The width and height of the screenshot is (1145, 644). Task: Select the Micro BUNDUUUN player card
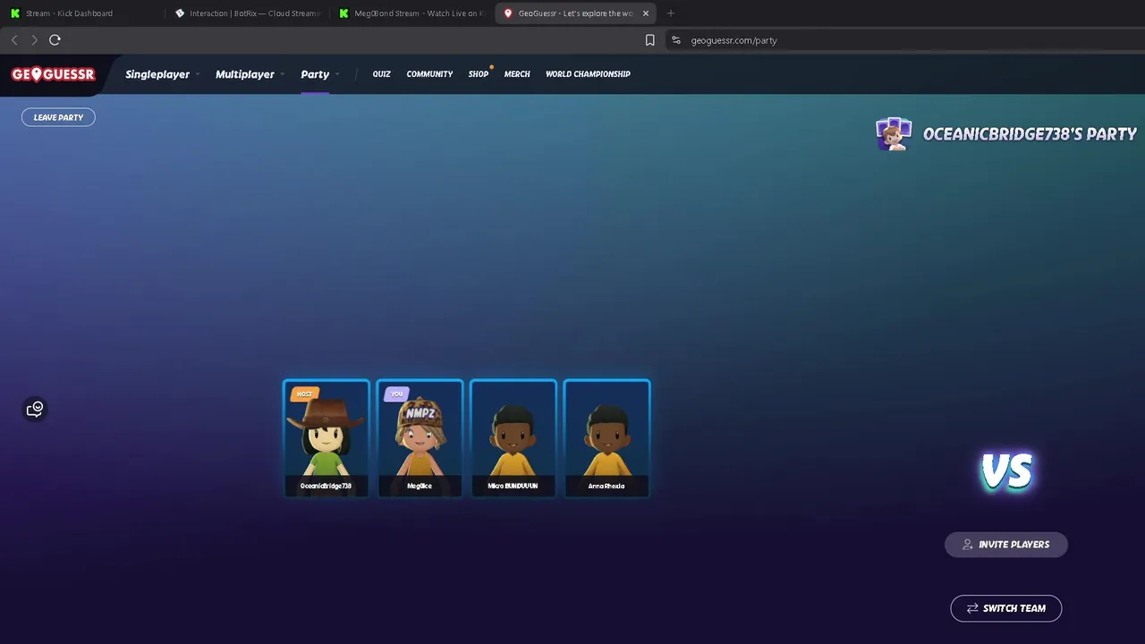513,437
